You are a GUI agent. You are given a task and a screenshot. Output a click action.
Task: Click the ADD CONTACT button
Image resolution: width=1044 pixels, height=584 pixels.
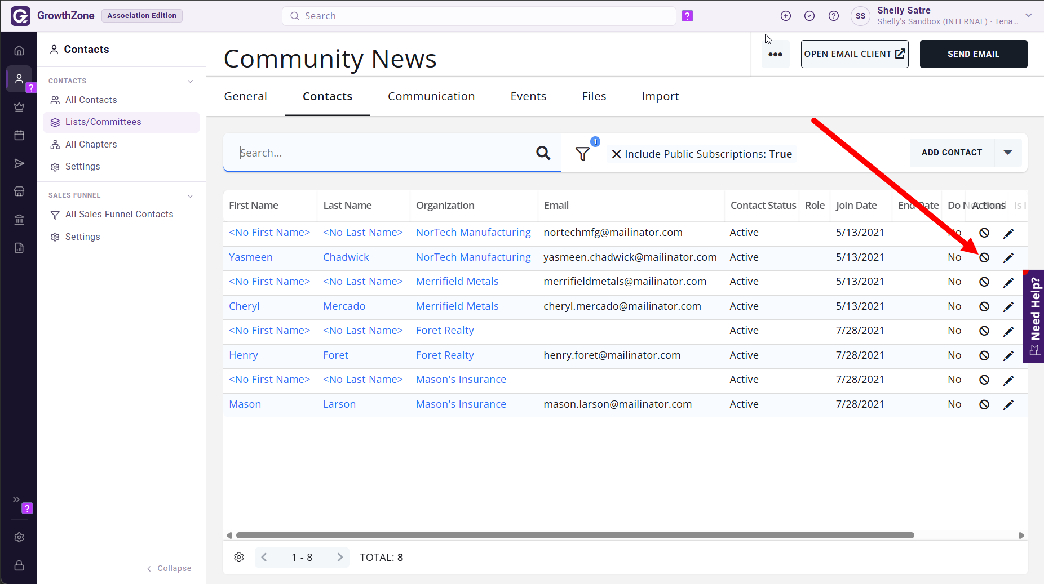pos(952,153)
